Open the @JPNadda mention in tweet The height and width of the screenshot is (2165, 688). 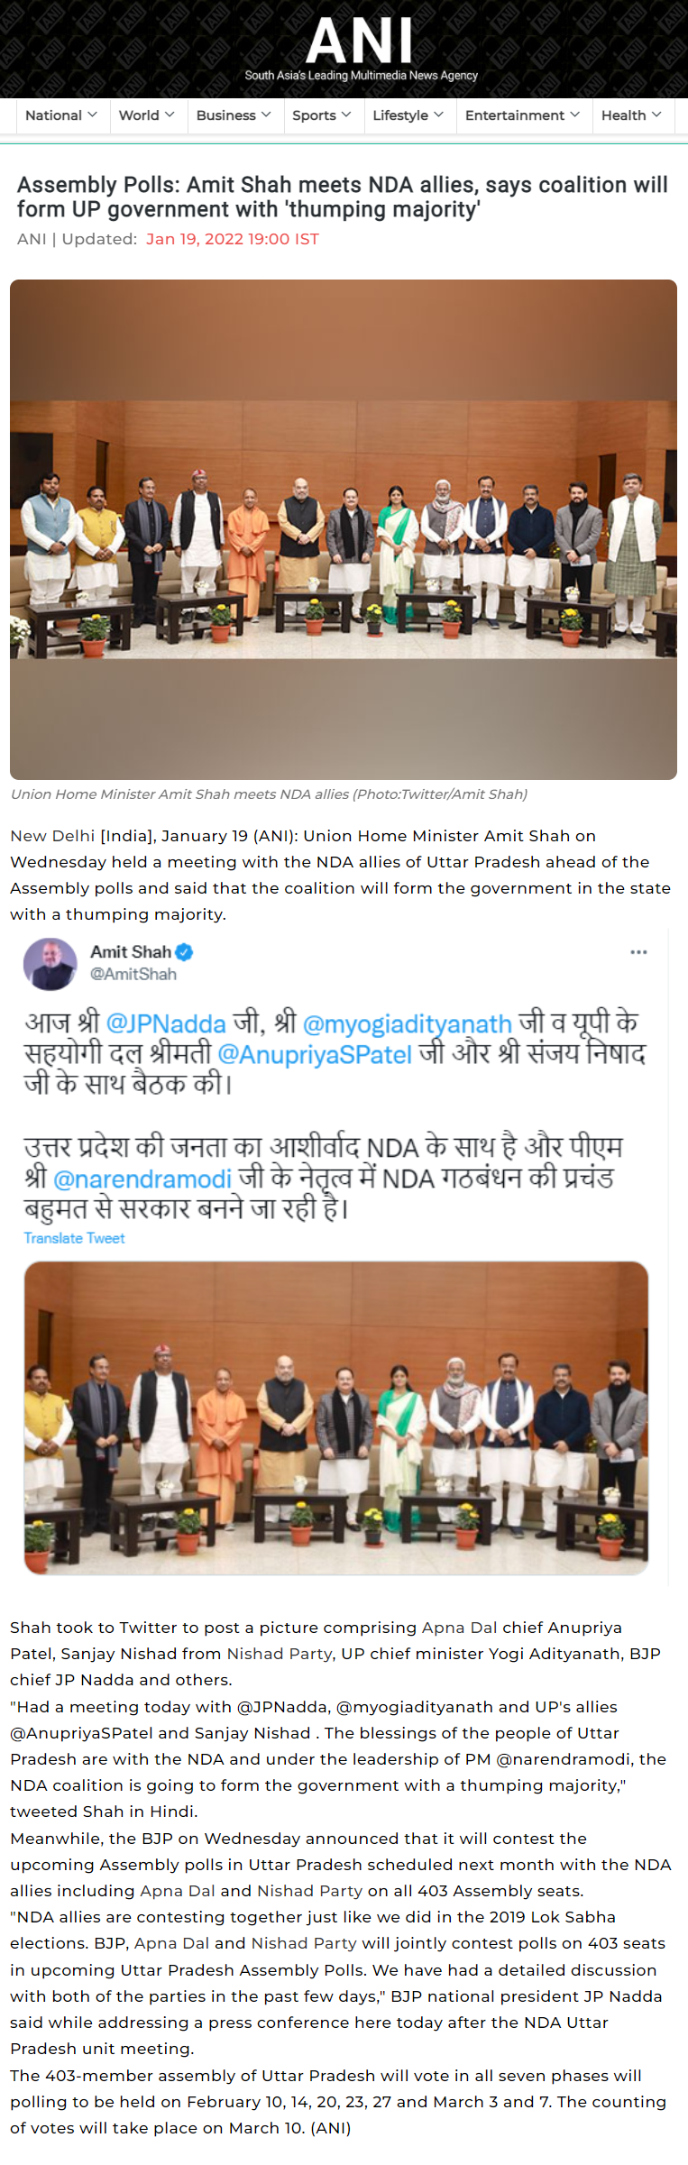166,1023
